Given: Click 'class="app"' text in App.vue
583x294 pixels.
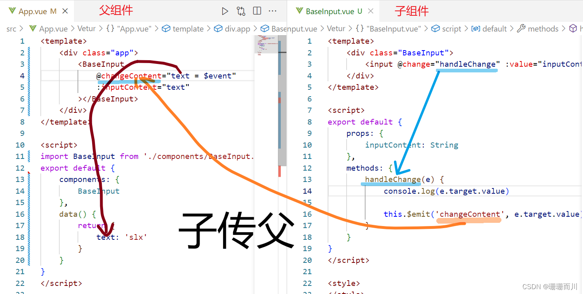Looking at the screenshot, I should coord(108,53).
